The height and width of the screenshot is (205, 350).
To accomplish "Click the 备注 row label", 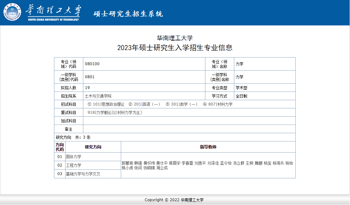I will 69,129.
